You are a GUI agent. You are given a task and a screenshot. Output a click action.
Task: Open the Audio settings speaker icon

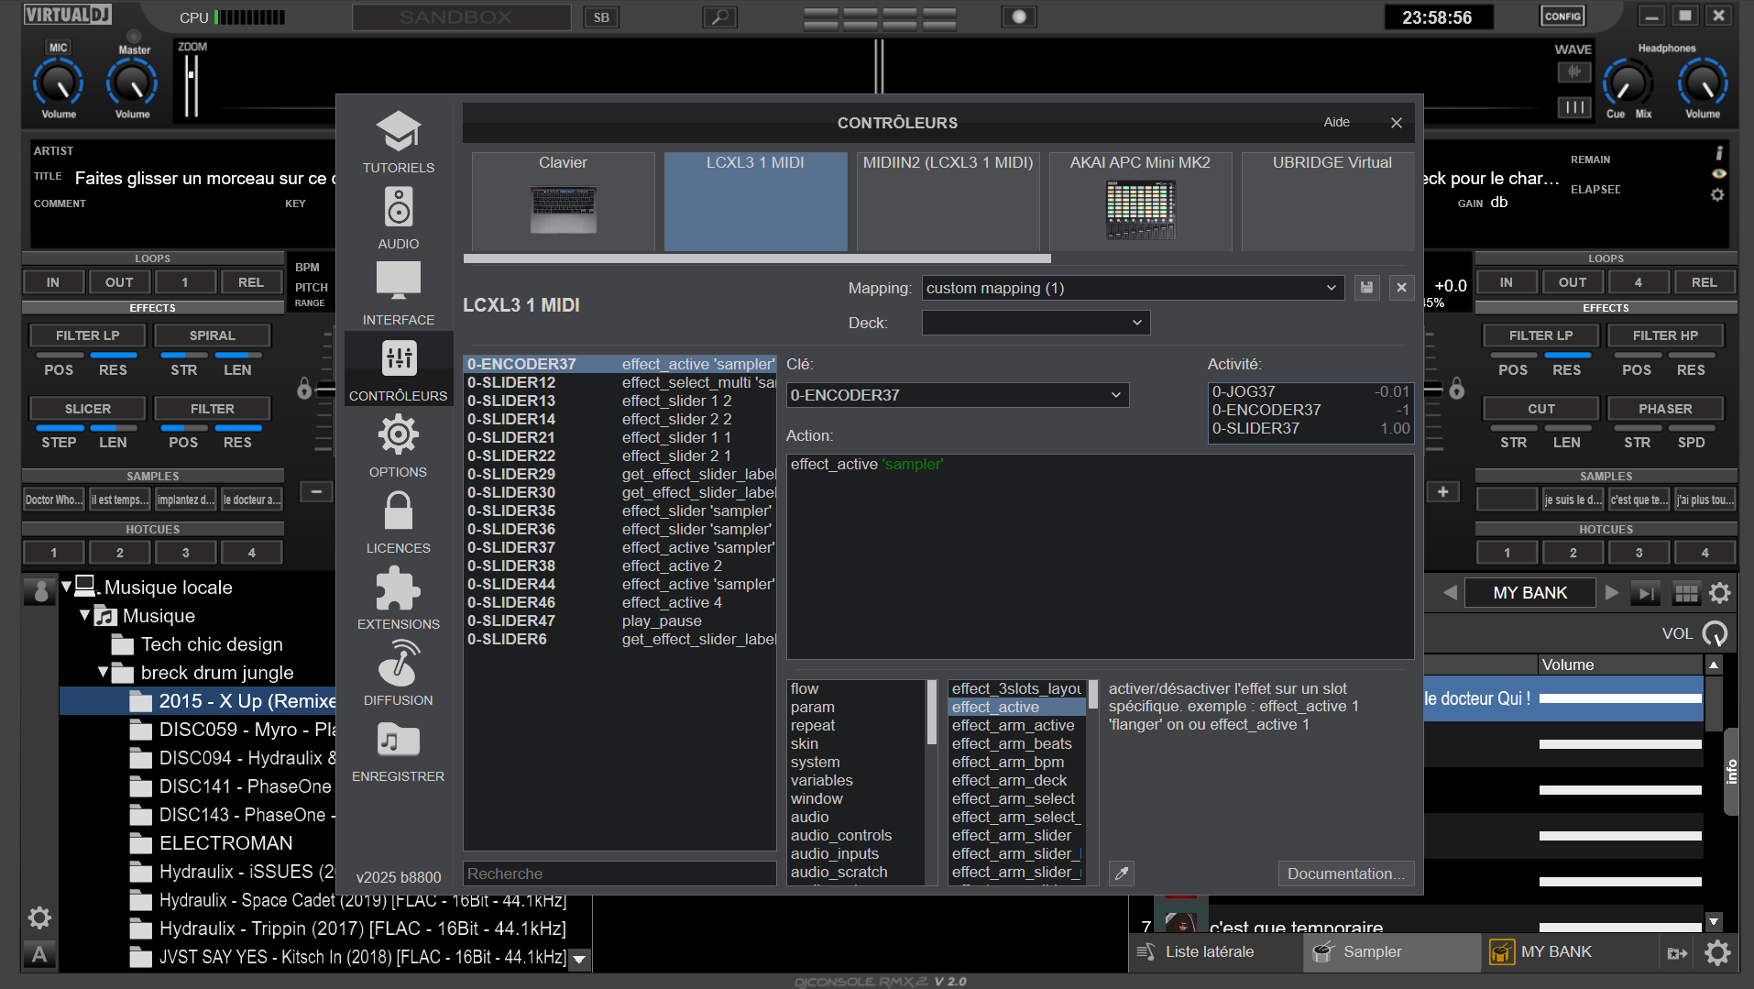(398, 208)
